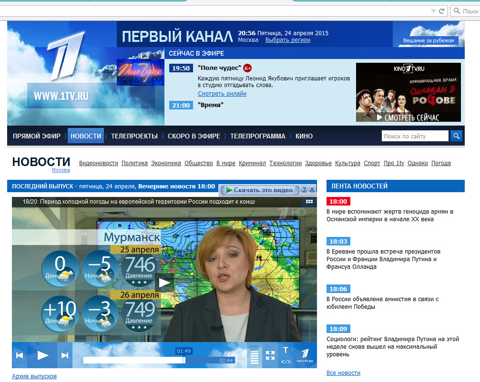The width and height of the screenshot is (480, 382).
Task: Click the 1tv.ru logo in the player
Action: [305, 355]
